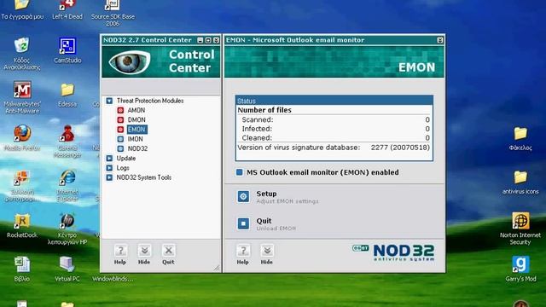The height and width of the screenshot is (307, 546).
Task: Click the Infected files row
Action: tap(334, 129)
